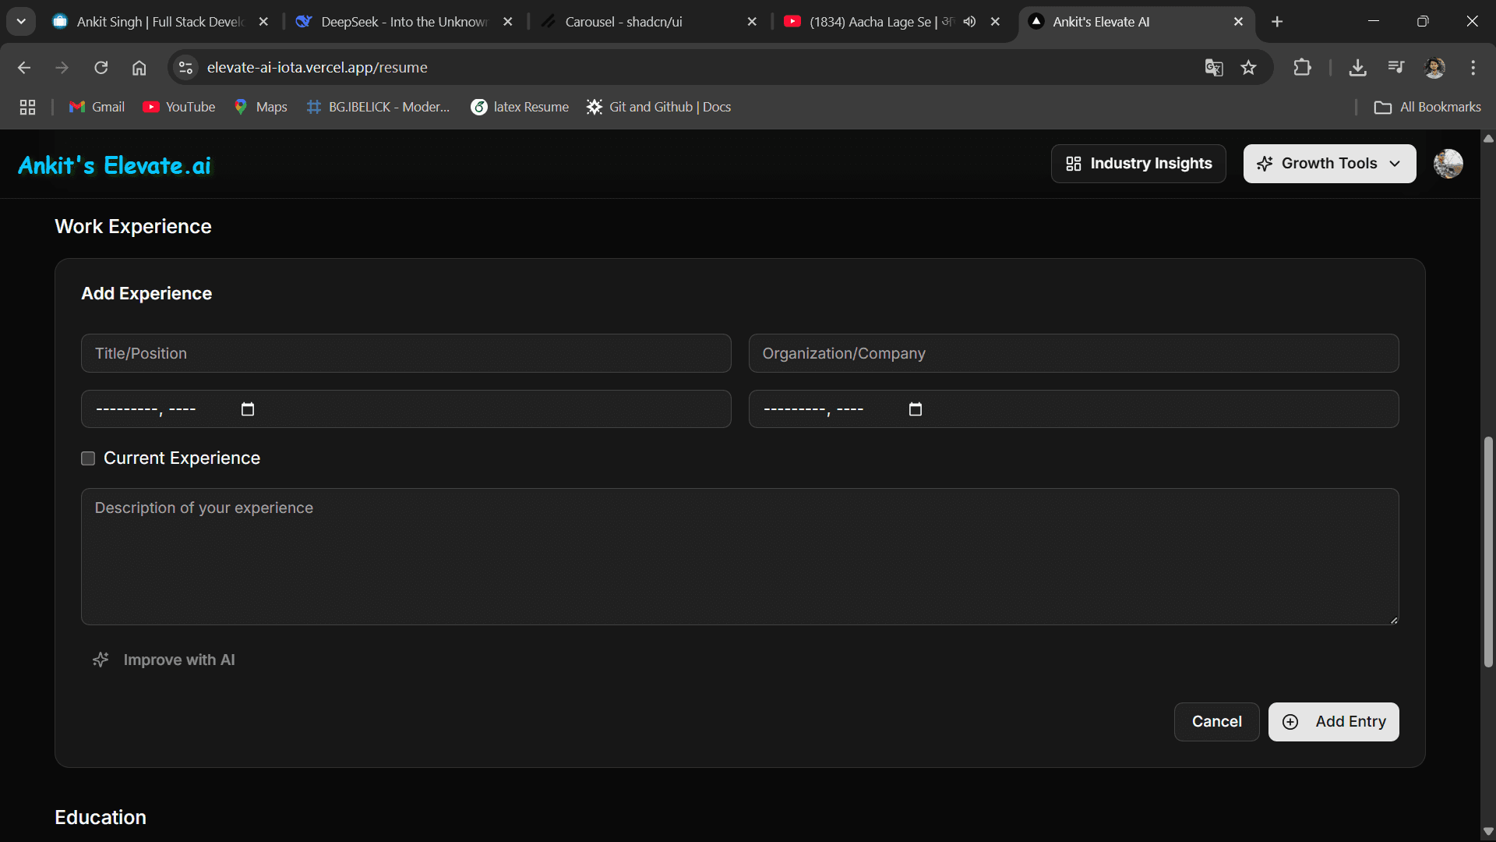Close the Ankit's Elevate AI tab
This screenshot has height=842, width=1496.
[1238, 22]
